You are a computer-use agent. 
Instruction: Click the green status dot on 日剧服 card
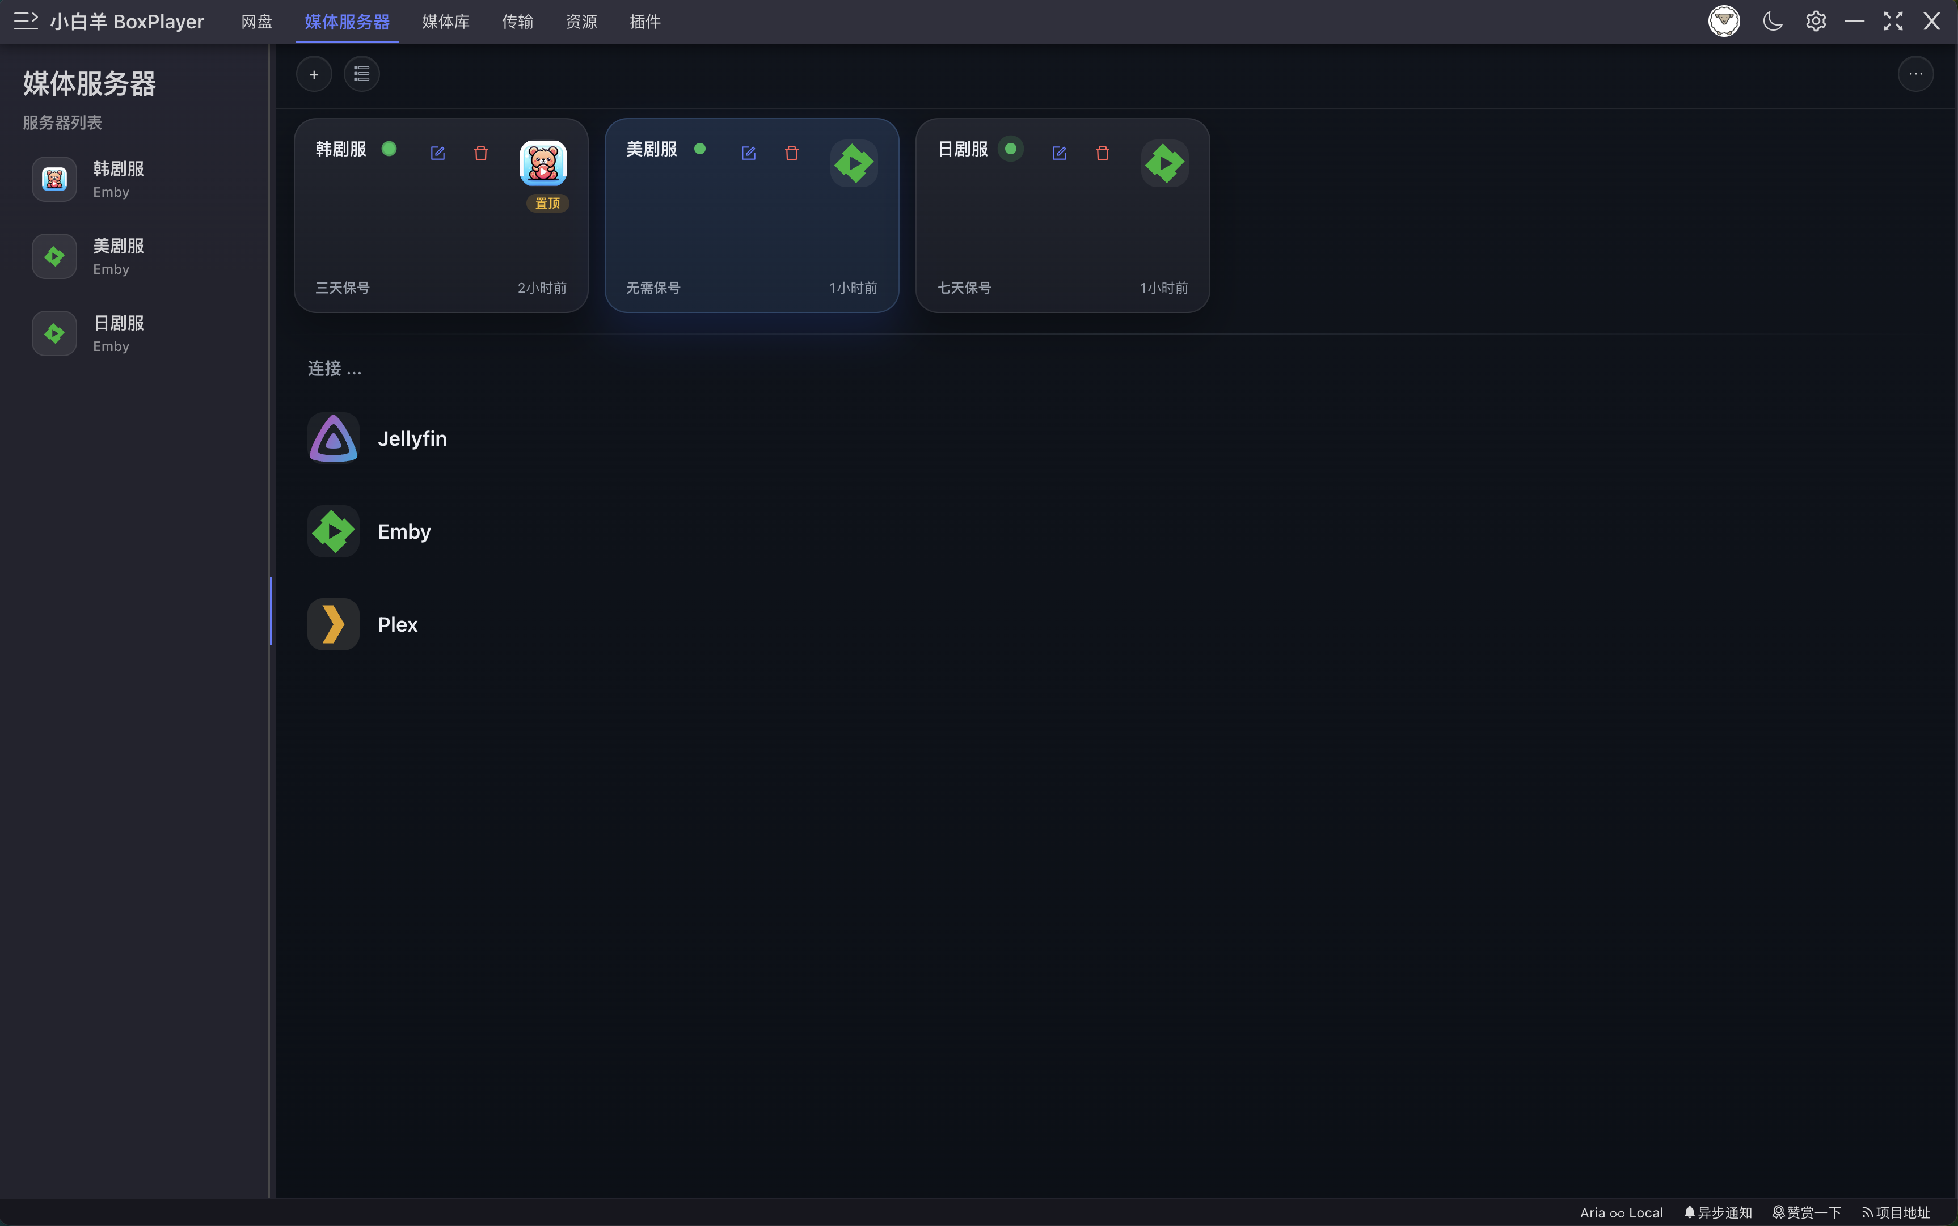point(1011,149)
